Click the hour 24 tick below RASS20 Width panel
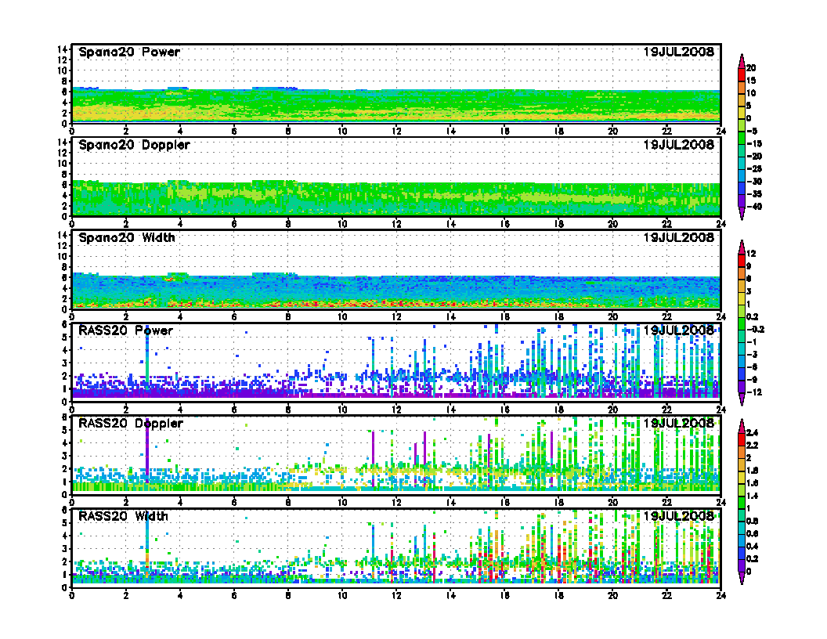The height and width of the screenshot is (639, 827). tap(721, 595)
